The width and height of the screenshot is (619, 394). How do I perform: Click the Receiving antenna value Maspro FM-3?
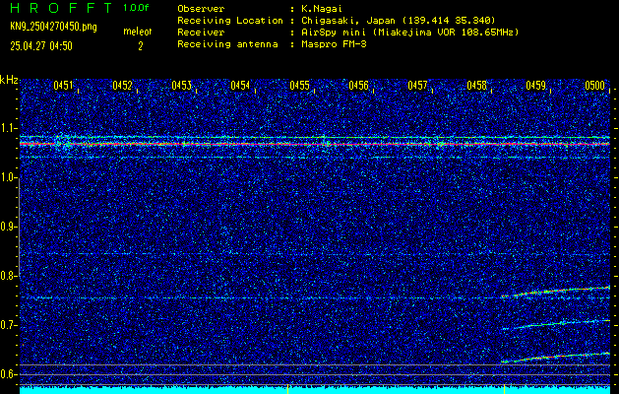click(x=334, y=44)
